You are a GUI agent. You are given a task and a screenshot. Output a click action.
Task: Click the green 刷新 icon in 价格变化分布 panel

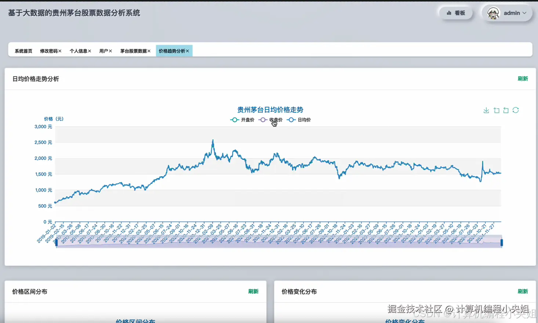pos(523,291)
